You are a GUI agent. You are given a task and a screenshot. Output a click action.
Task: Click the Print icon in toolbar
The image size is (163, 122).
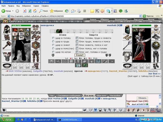point(79,11)
